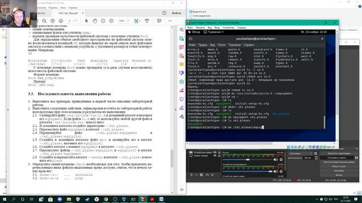Zoom in with the plus circle icon
This screenshot has width=362, height=203.
(x=111, y=21)
